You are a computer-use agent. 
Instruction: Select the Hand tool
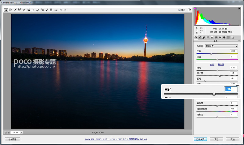tap(10, 10)
